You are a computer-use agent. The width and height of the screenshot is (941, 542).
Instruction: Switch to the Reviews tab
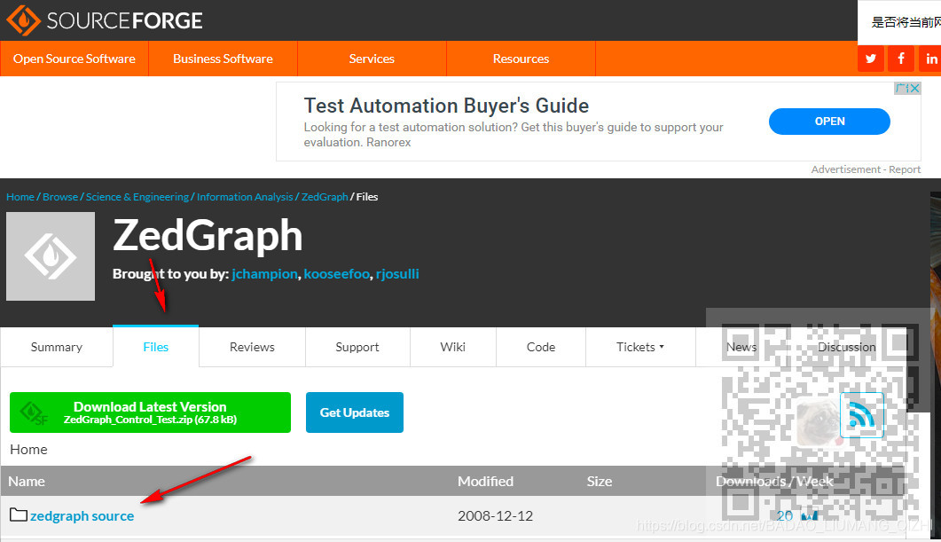(251, 347)
